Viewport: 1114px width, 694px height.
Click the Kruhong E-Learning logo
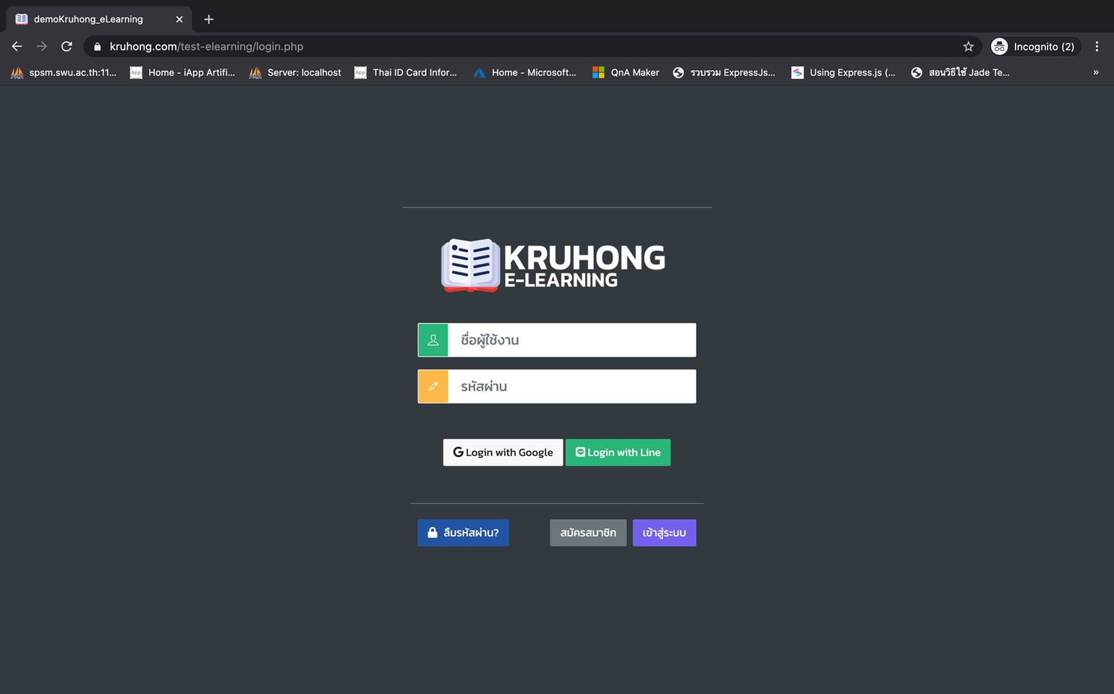553,265
